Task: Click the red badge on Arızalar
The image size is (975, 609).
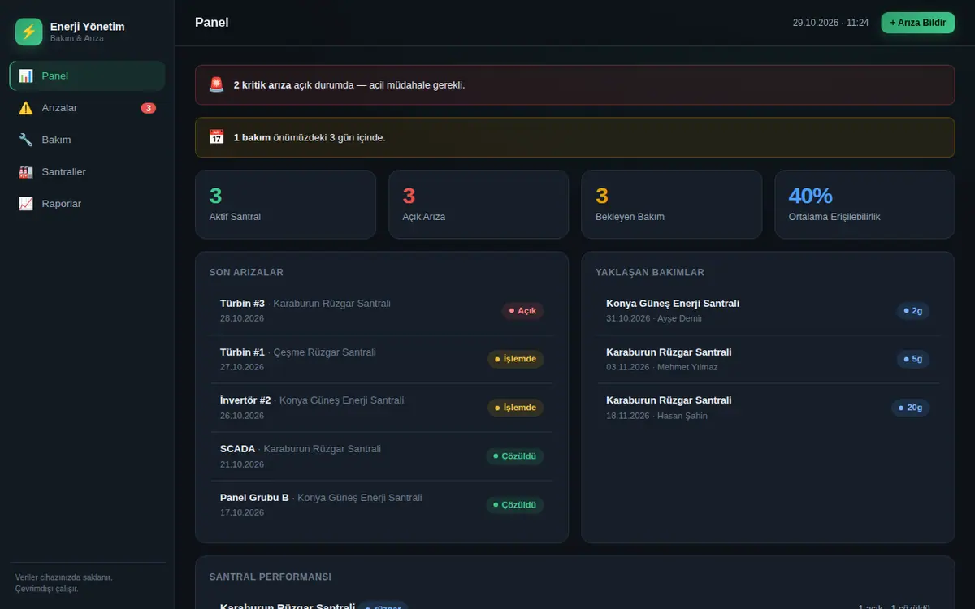Action: [148, 108]
